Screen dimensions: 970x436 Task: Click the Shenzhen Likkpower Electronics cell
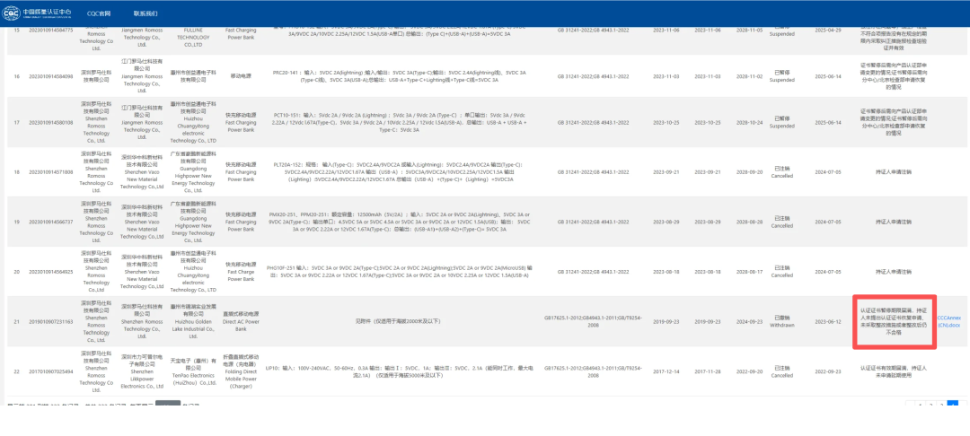click(143, 371)
